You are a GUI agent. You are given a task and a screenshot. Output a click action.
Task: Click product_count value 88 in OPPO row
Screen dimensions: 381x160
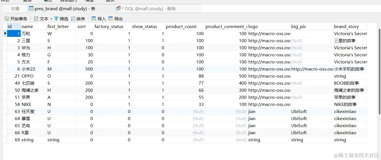[x=185, y=76]
